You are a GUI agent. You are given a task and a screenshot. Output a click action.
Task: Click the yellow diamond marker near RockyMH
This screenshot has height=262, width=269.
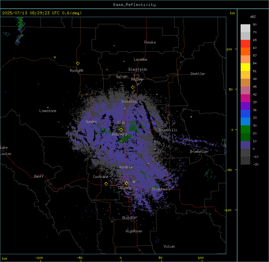point(78,63)
